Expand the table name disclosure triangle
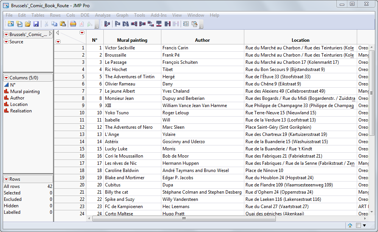378x232 pixels. coord(50,33)
